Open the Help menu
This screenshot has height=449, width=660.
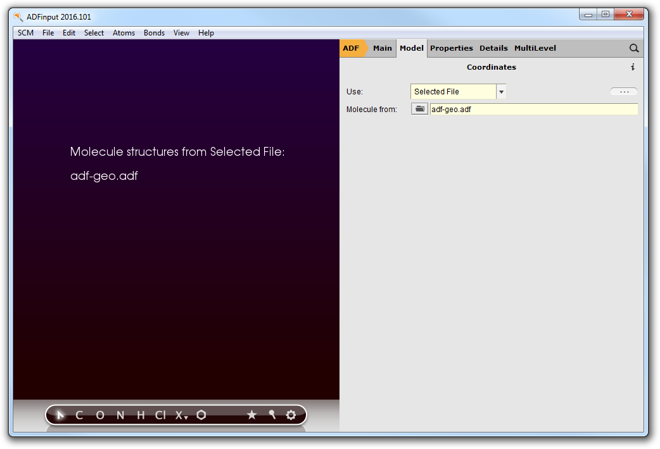click(206, 33)
